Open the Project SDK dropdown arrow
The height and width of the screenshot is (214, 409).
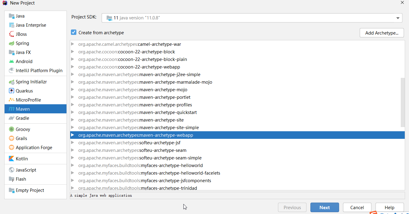[398, 18]
